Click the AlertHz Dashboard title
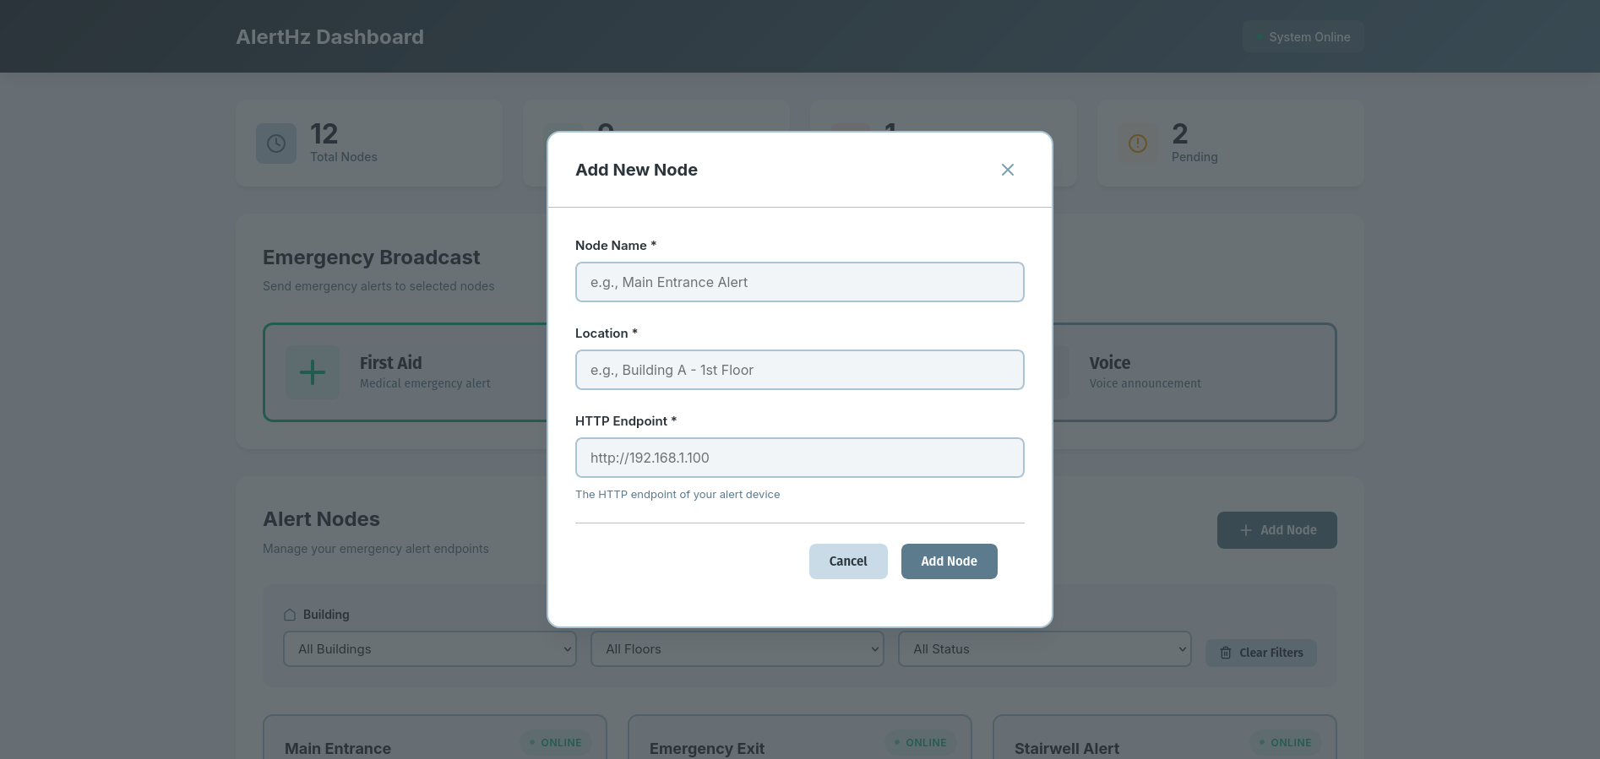The width and height of the screenshot is (1600, 759). click(x=329, y=37)
